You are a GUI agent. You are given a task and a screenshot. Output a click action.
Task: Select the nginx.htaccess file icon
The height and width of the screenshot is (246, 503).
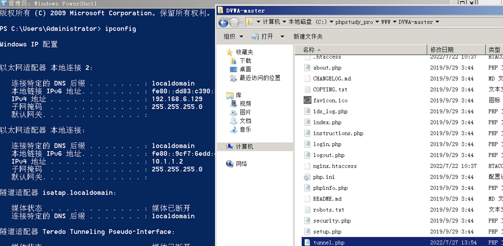pos(307,166)
